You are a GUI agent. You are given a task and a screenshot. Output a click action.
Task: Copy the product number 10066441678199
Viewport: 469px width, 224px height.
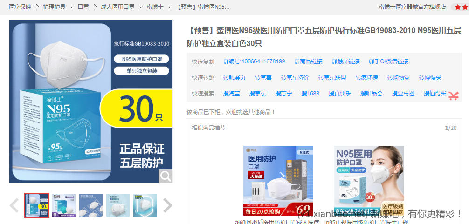(x=254, y=61)
